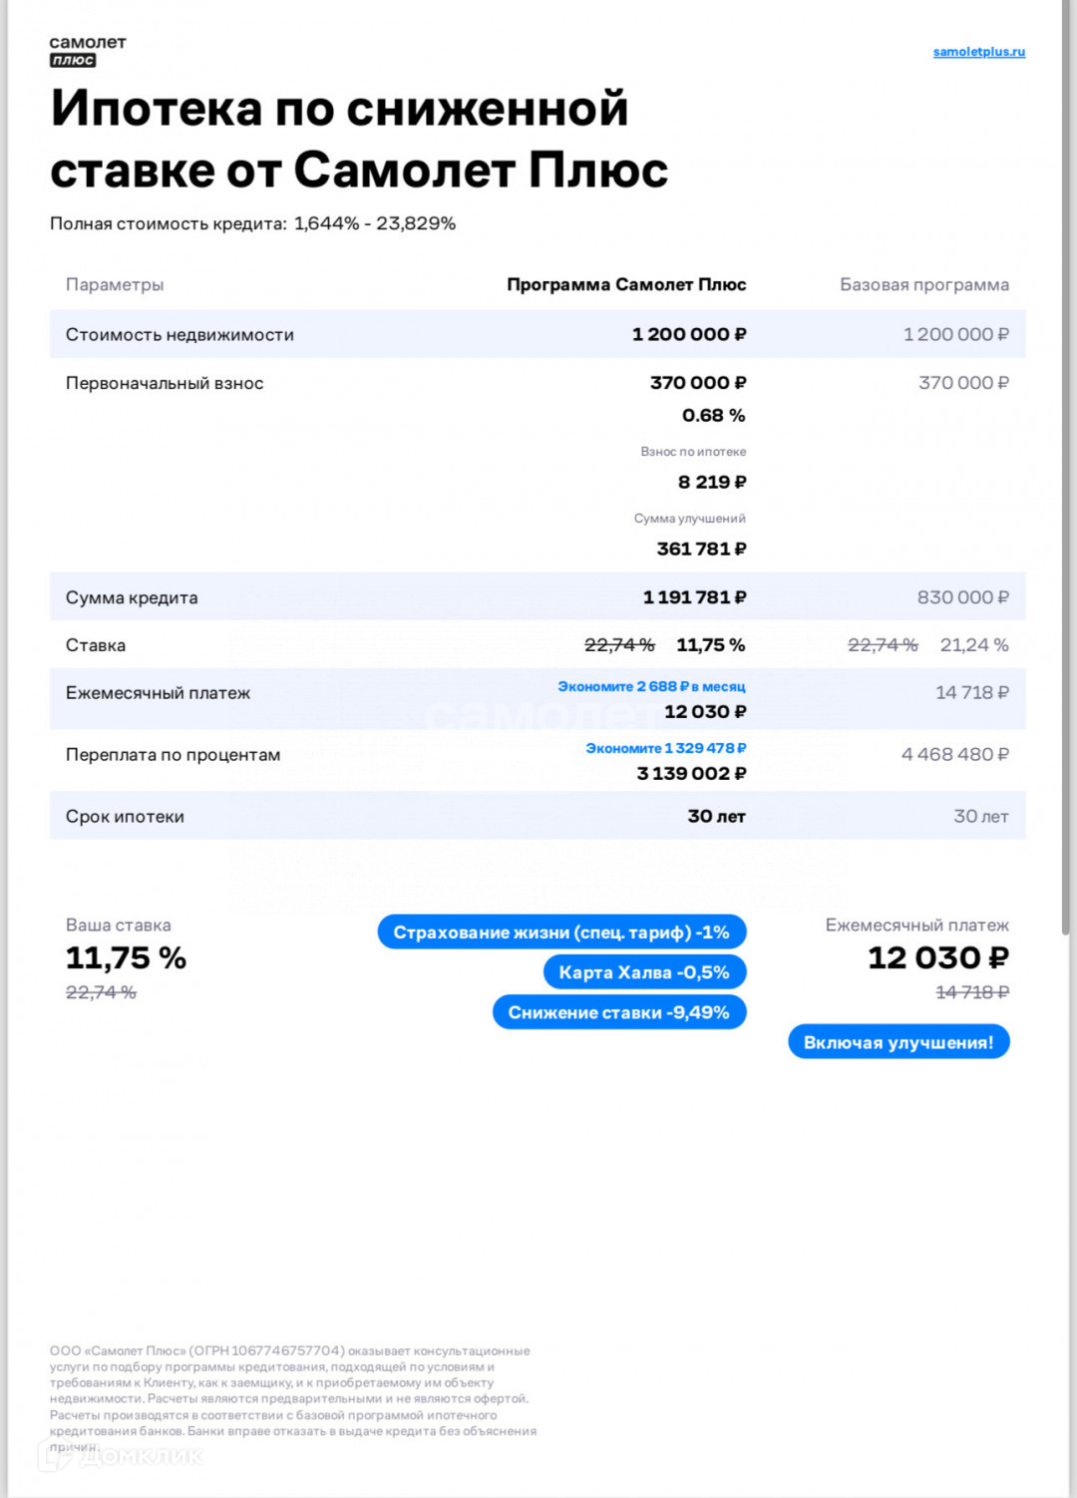Click the 'Первоначальный взнос' row label
1077x1498 pixels.
tap(165, 383)
